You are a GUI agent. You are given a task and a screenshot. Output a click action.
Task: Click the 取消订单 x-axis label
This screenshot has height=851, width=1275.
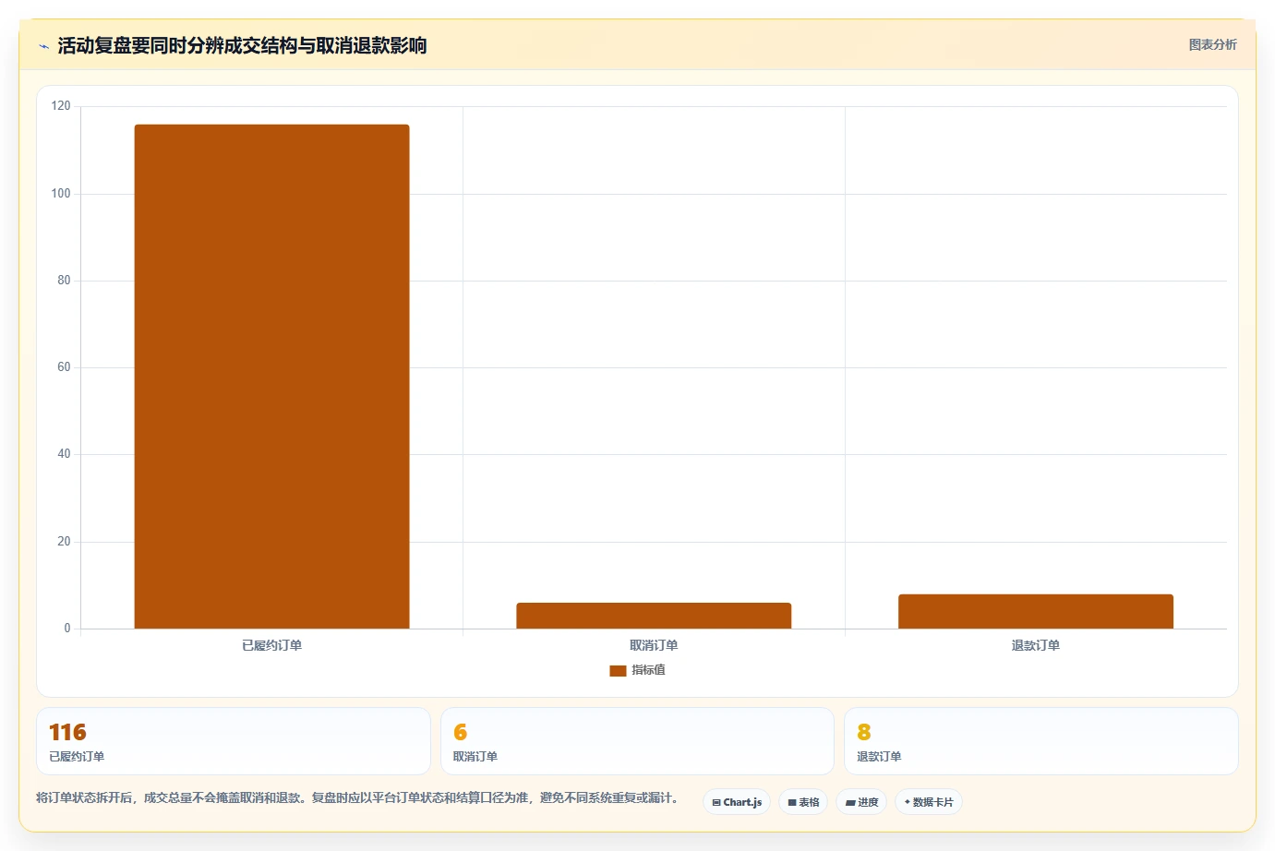[x=654, y=645]
